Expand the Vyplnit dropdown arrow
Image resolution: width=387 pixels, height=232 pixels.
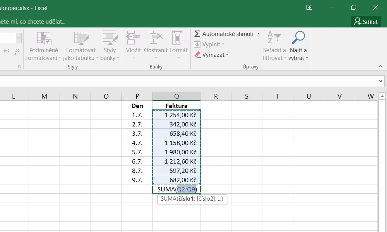pos(223,44)
